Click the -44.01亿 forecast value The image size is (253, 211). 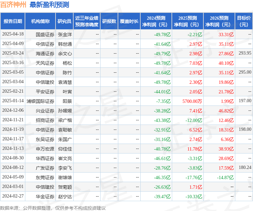(162, 92)
